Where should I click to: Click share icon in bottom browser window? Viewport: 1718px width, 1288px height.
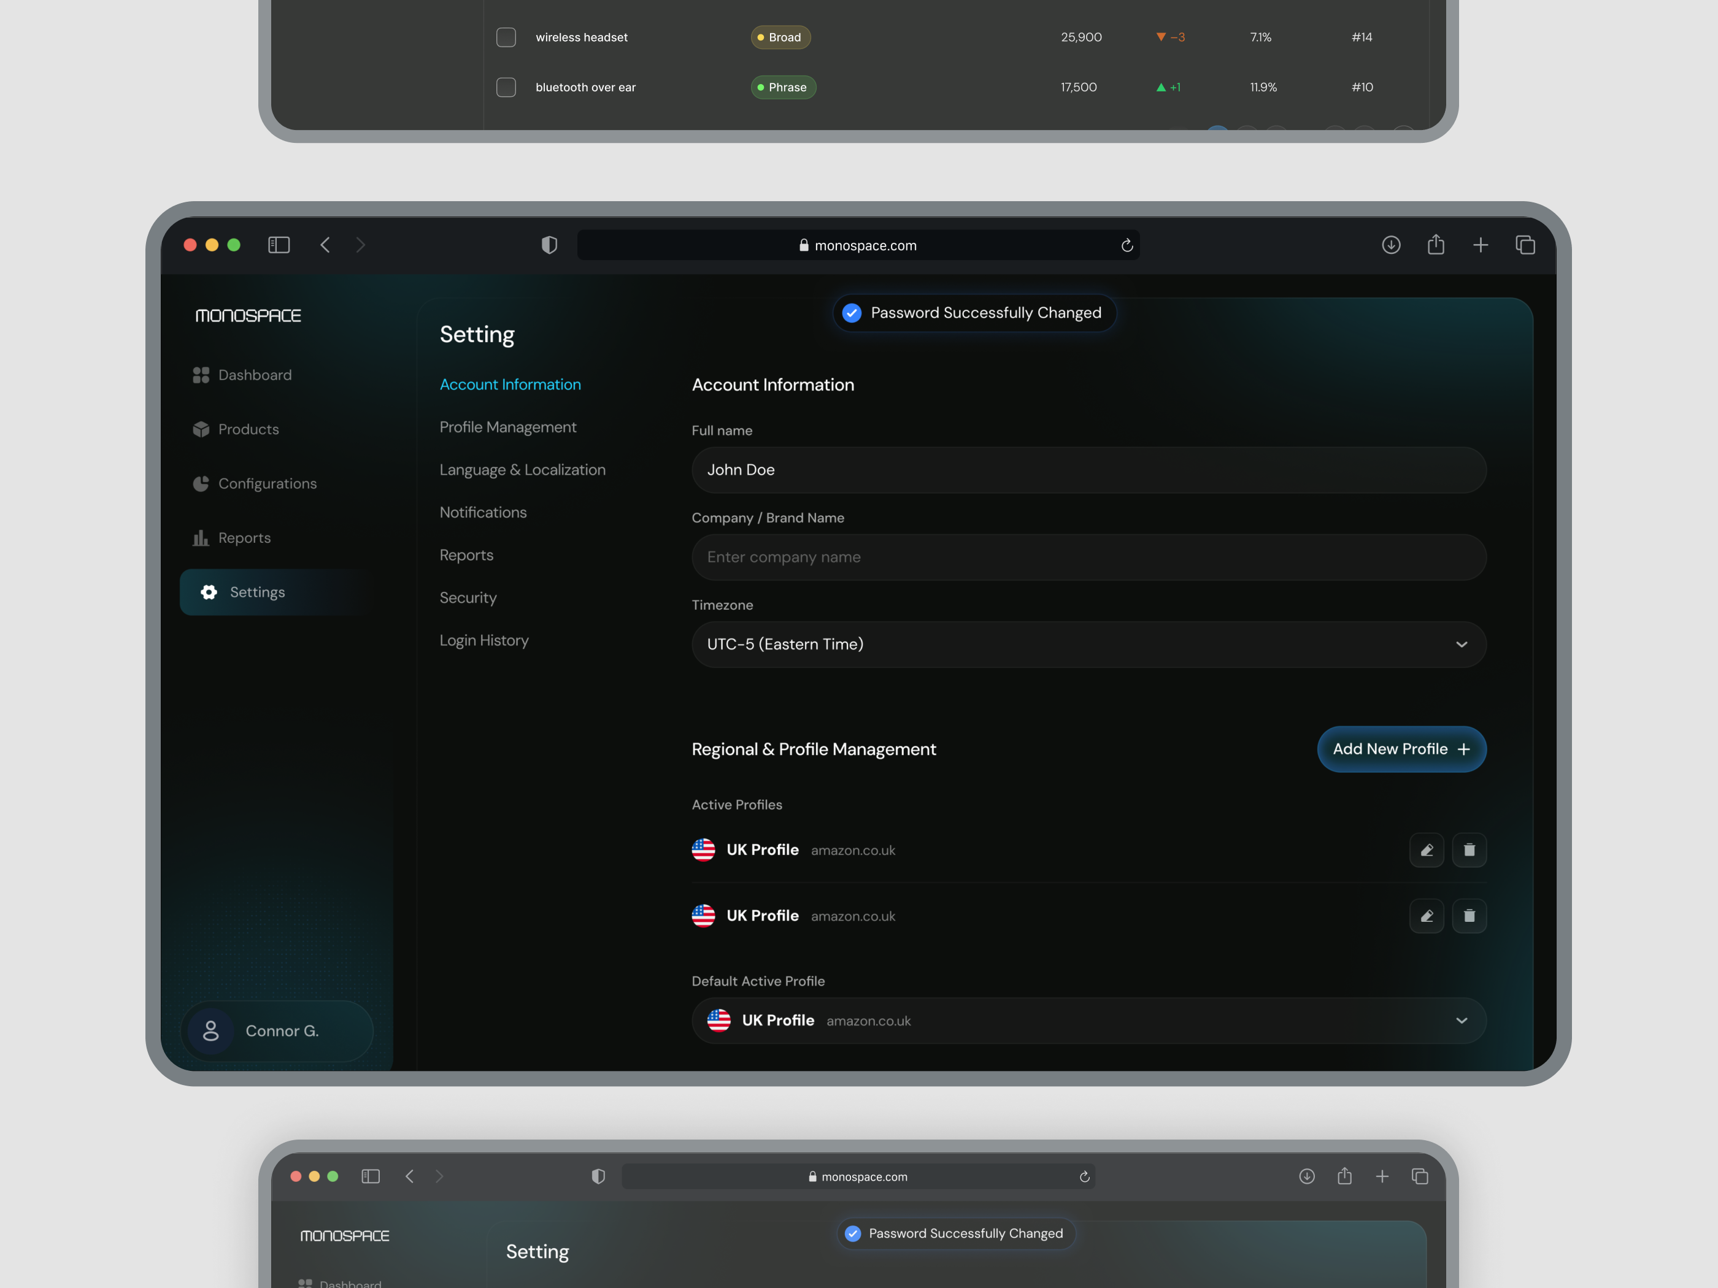pyautogui.click(x=1344, y=1175)
